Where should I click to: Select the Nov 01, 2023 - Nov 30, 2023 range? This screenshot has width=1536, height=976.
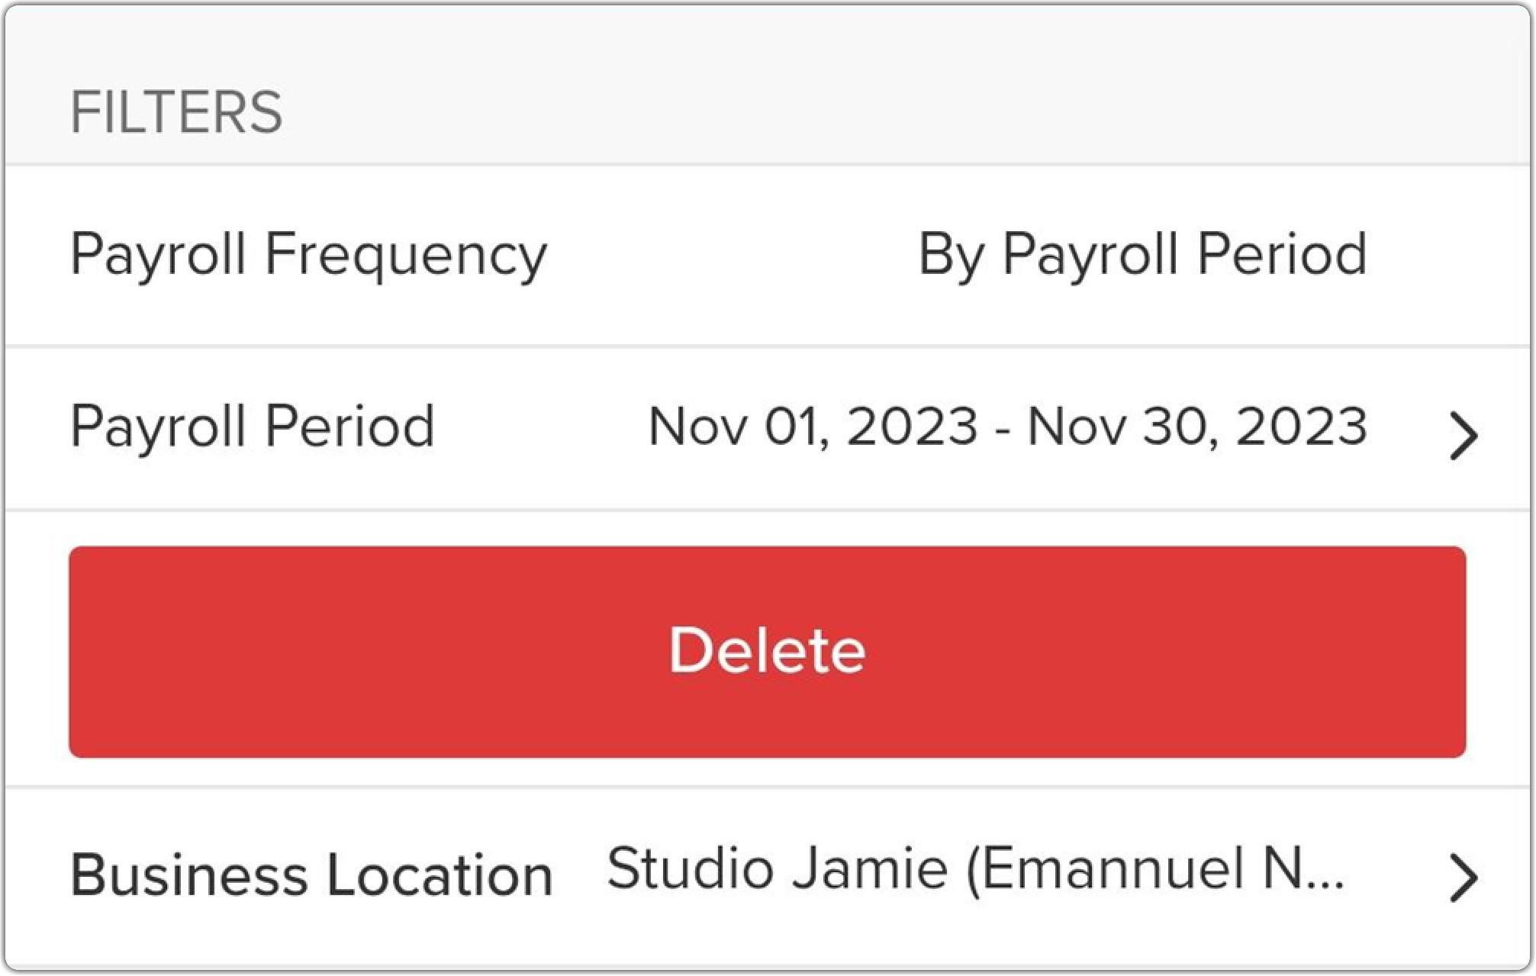[1007, 426]
